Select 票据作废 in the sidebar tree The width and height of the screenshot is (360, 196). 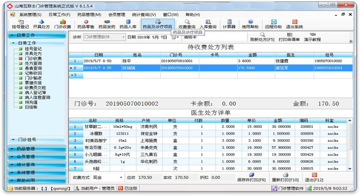tap(34, 83)
